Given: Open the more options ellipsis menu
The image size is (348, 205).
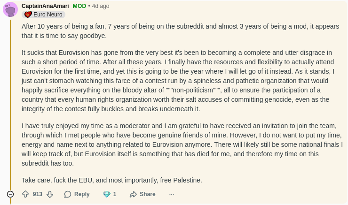Looking at the screenshot, I should tap(172, 194).
